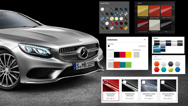Click the Onyxschwarz Metallic label

168,95
